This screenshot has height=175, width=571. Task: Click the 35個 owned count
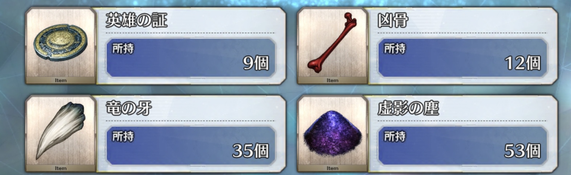point(250,151)
